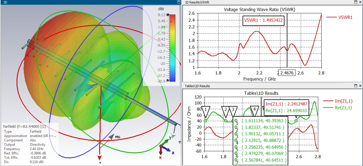Click the Impedance / Ohm axis label
This screenshot has width=363, height=166.
click(189, 124)
